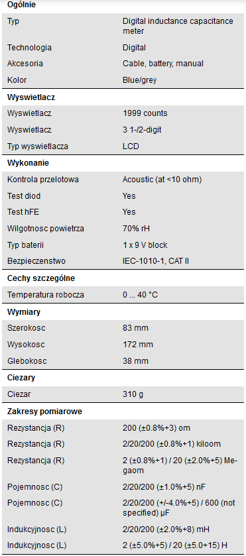Select the 'Acoustic (at <10 ohm)' value
Screen dimensions: 246x556
point(162,180)
